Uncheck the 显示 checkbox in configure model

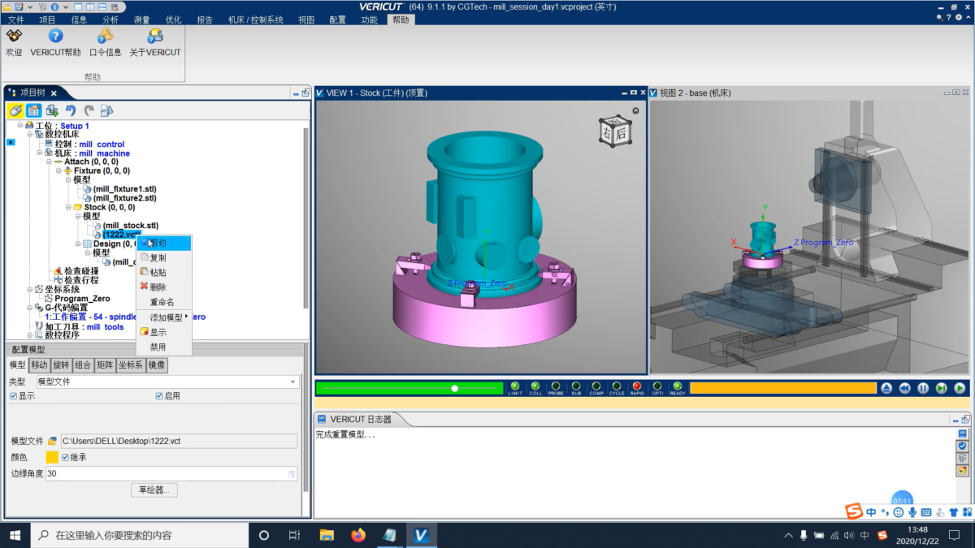coord(13,396)
